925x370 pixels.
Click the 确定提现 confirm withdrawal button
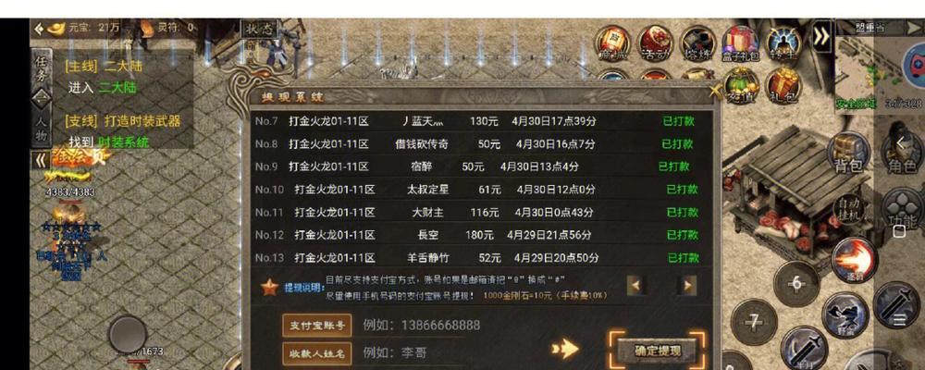657,351
